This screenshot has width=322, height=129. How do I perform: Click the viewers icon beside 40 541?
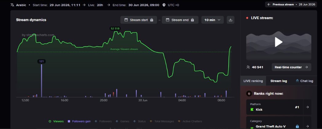(248, 67)
